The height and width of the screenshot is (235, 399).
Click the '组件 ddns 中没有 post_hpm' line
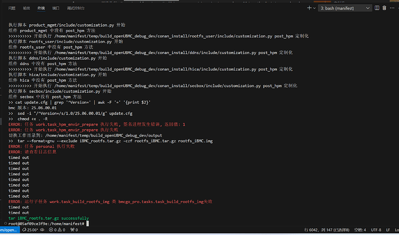pos(42,63)
